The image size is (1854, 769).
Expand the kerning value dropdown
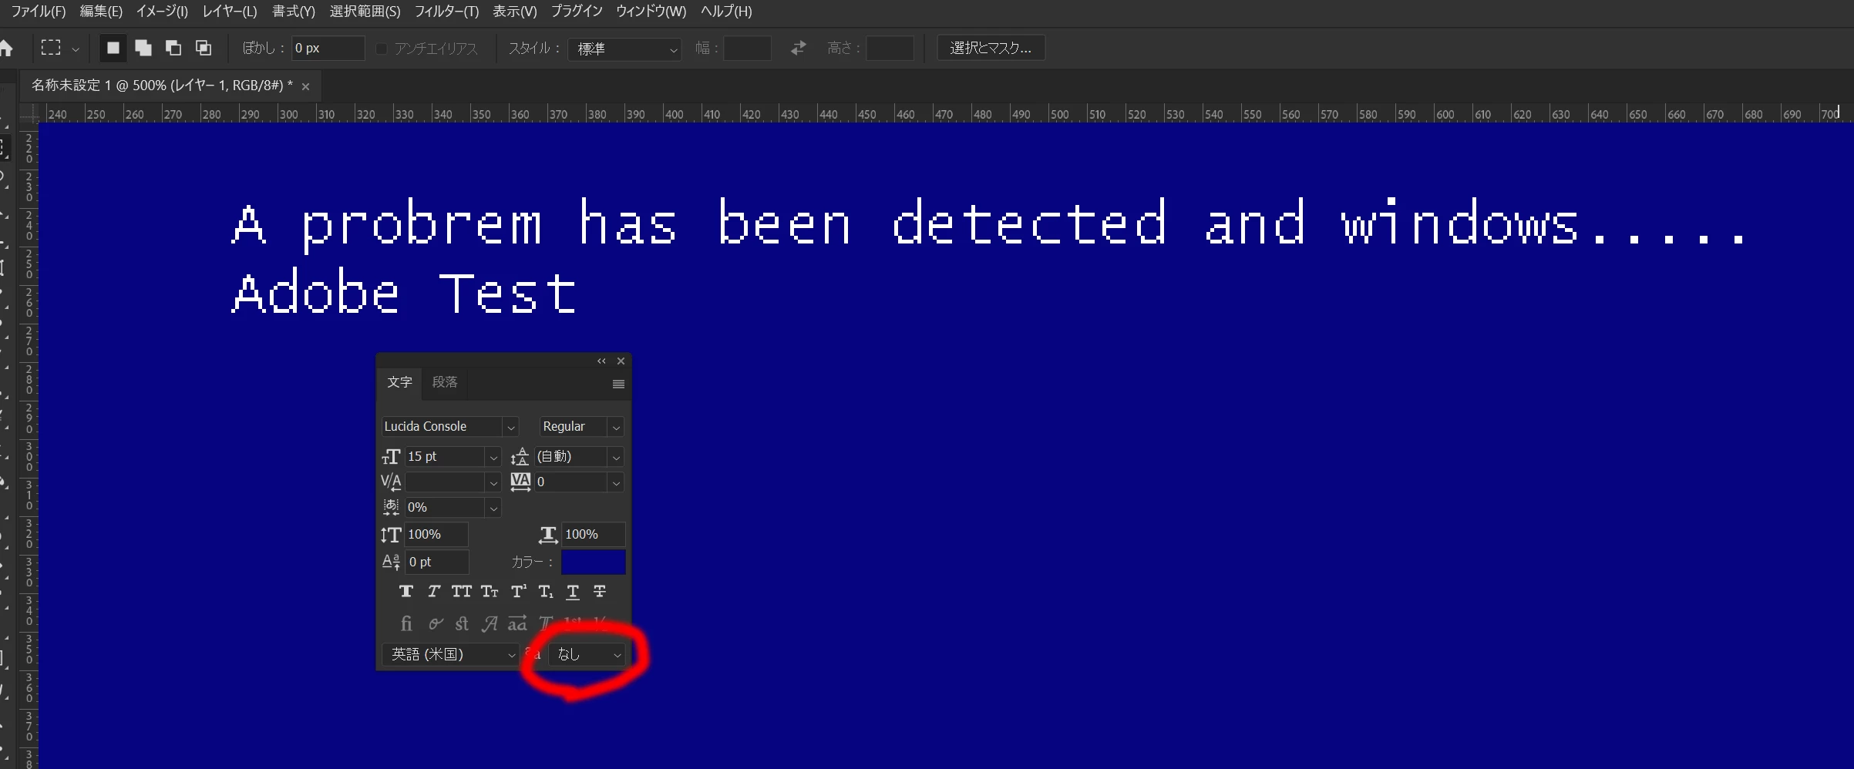pyautogui.click(x=493, y=482)
